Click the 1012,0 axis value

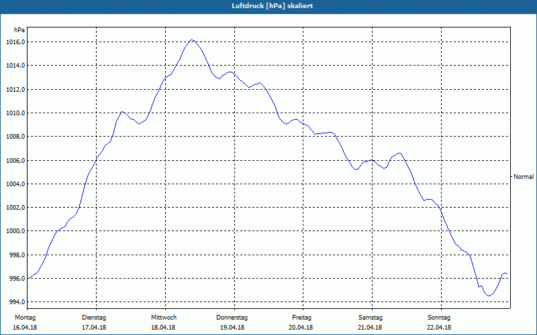pyautogui.click(x=15, y=90)
